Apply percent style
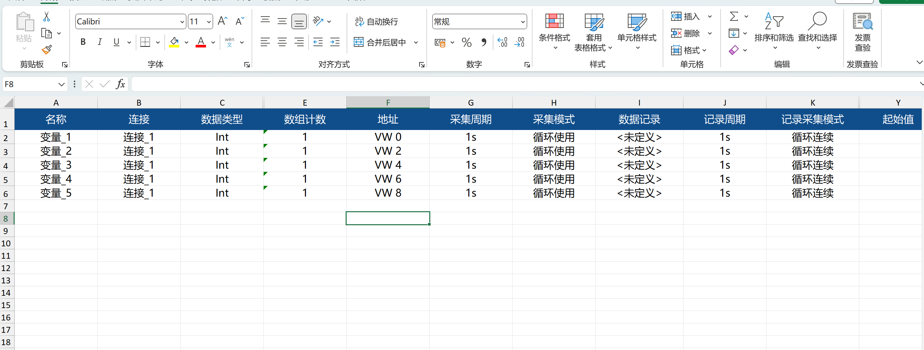924x350 pixels. click(x=466, y=42)
